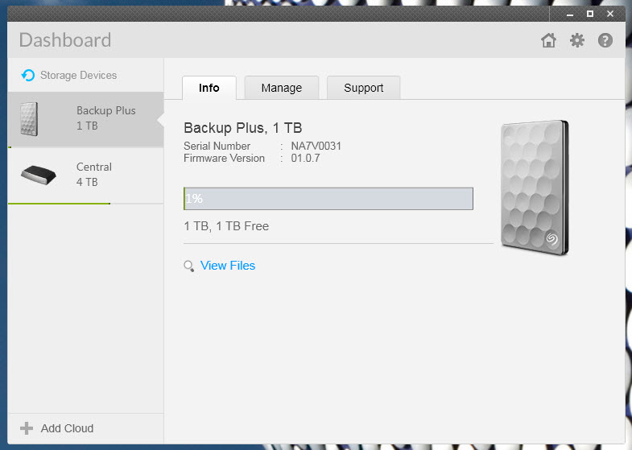The width and height of the screenshot is (632, 450).
Task: Open the Home icon in Dashboard header
Action: pyautogui.click(x=548, y=40)
